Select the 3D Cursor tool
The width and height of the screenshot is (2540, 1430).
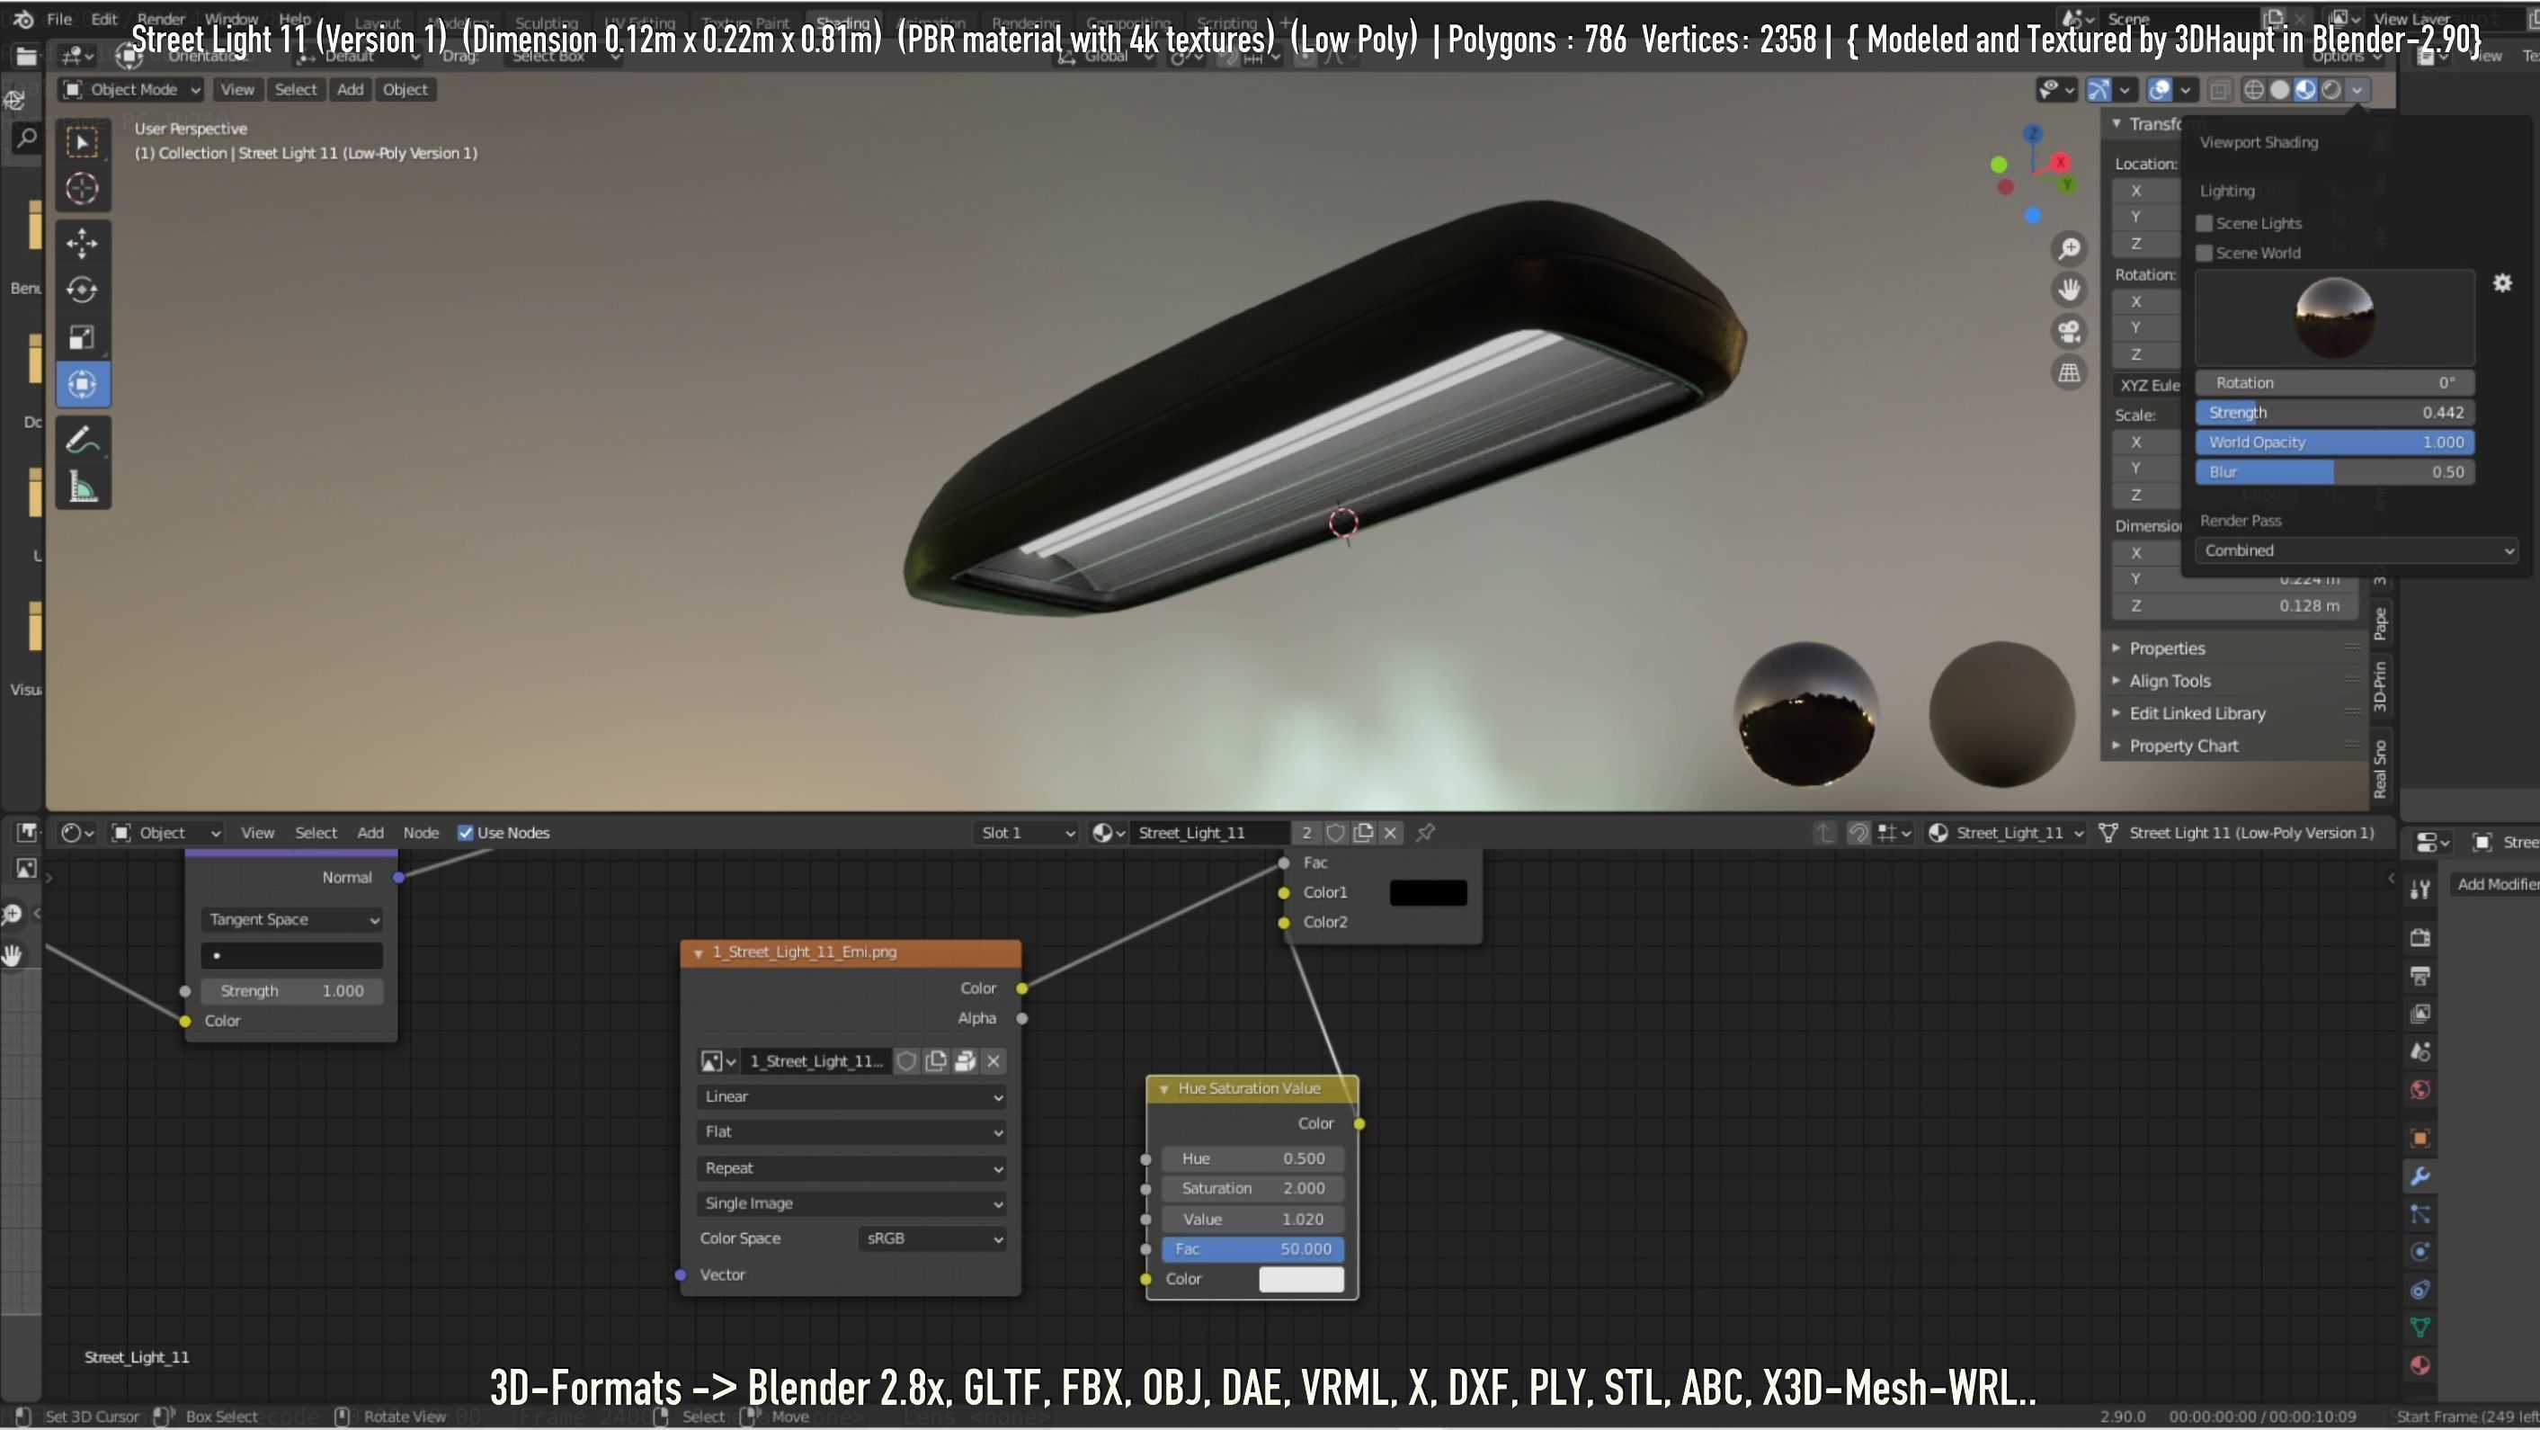[83, 188]
